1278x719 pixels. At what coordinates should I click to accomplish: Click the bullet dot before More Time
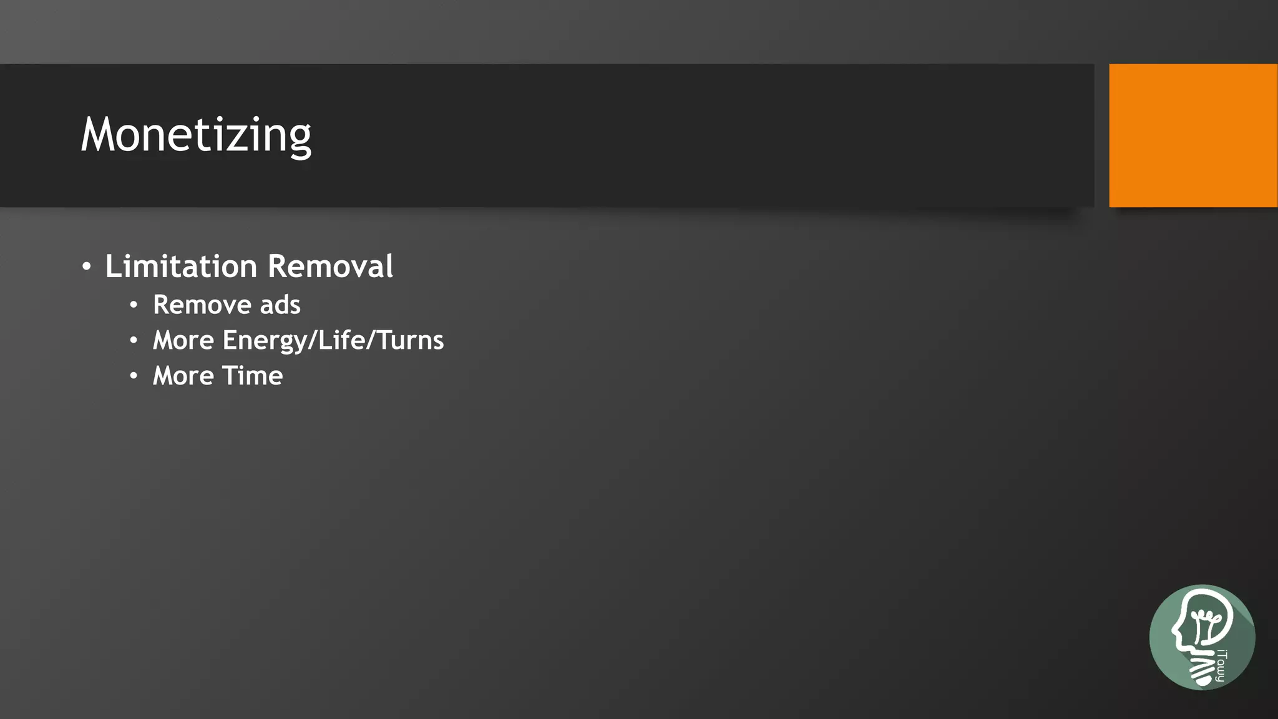134,376
